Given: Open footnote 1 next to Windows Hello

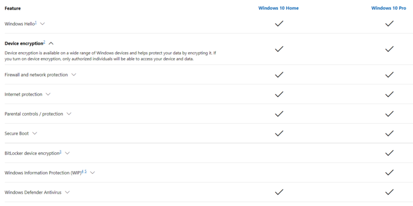Looking at the screenshot, I should click(35, 23).
